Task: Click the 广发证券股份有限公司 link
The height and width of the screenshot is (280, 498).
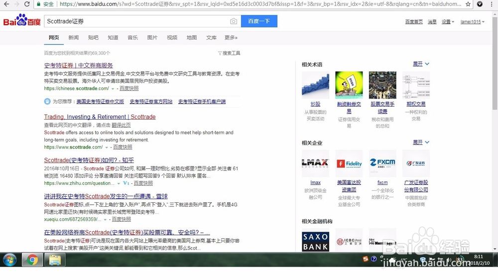Action: pyautogui.click(x=416, y=186)
